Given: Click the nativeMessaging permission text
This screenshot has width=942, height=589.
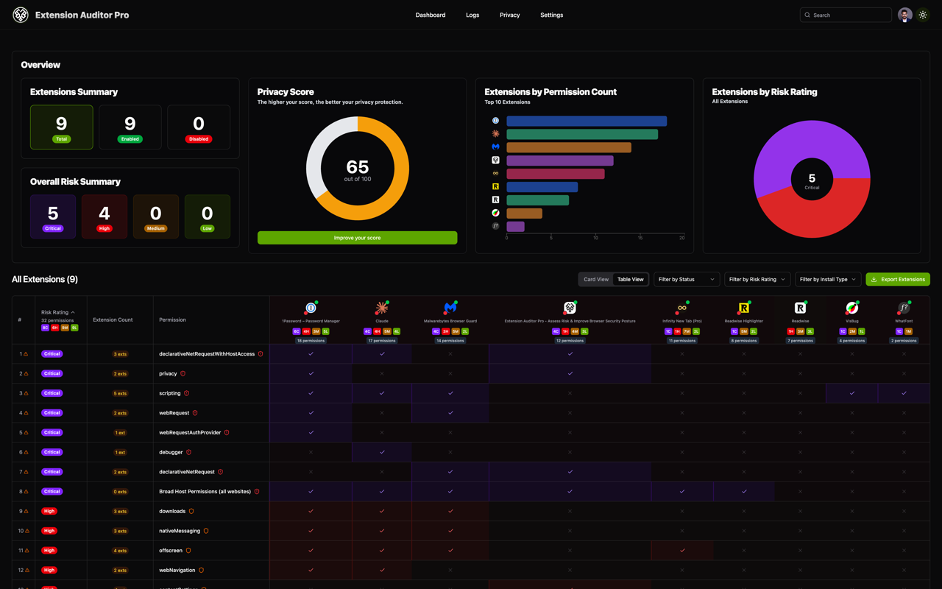Looking at the screenshot, I should coord(180,531).
